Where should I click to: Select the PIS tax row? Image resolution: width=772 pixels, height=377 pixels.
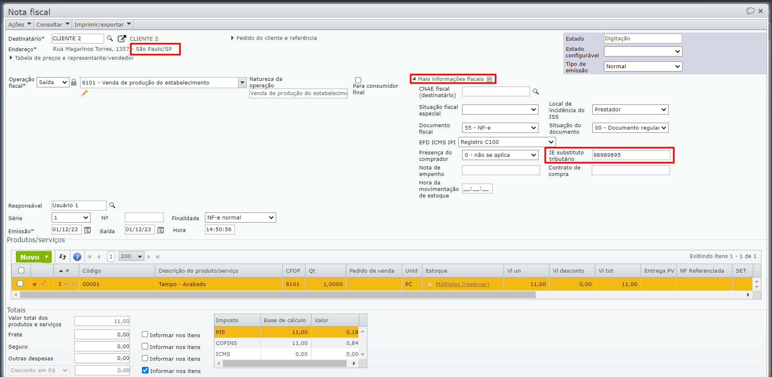(287, 332)
